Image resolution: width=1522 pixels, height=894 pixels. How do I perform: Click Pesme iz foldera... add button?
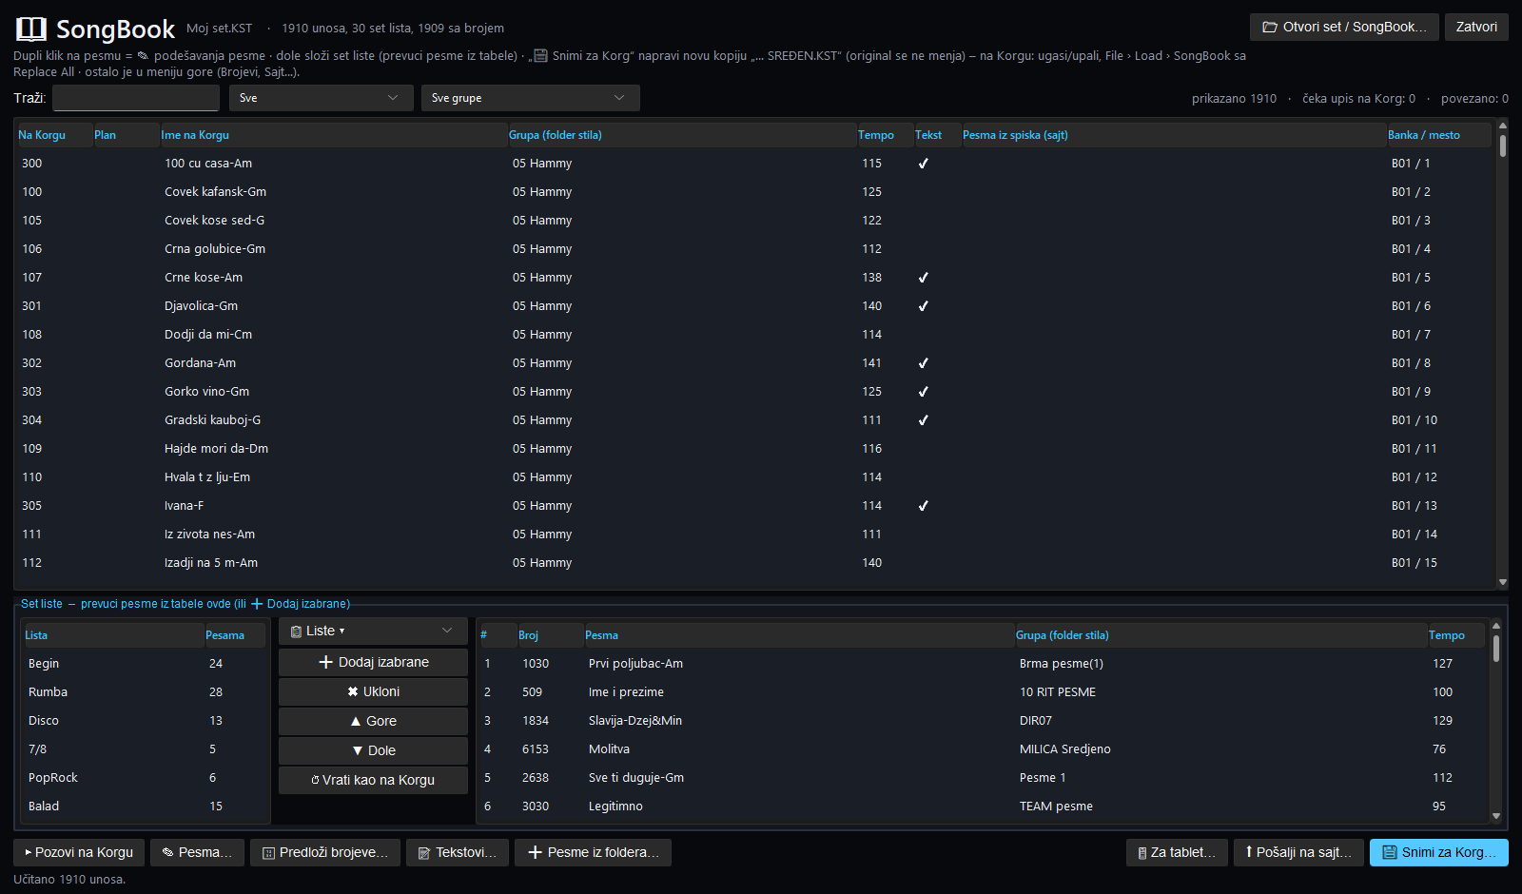593,852
